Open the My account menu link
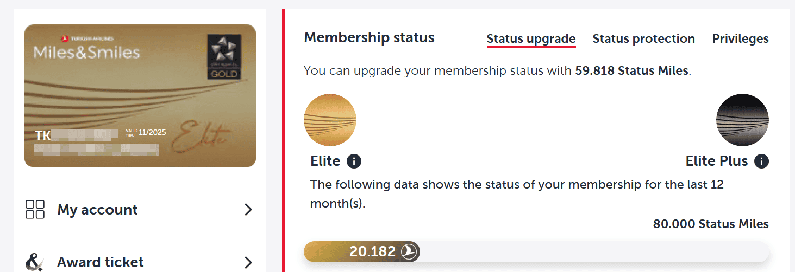Image resolution: width=795 pixels, height=272 pixels. pyautogui.click(x=98, y=210)
